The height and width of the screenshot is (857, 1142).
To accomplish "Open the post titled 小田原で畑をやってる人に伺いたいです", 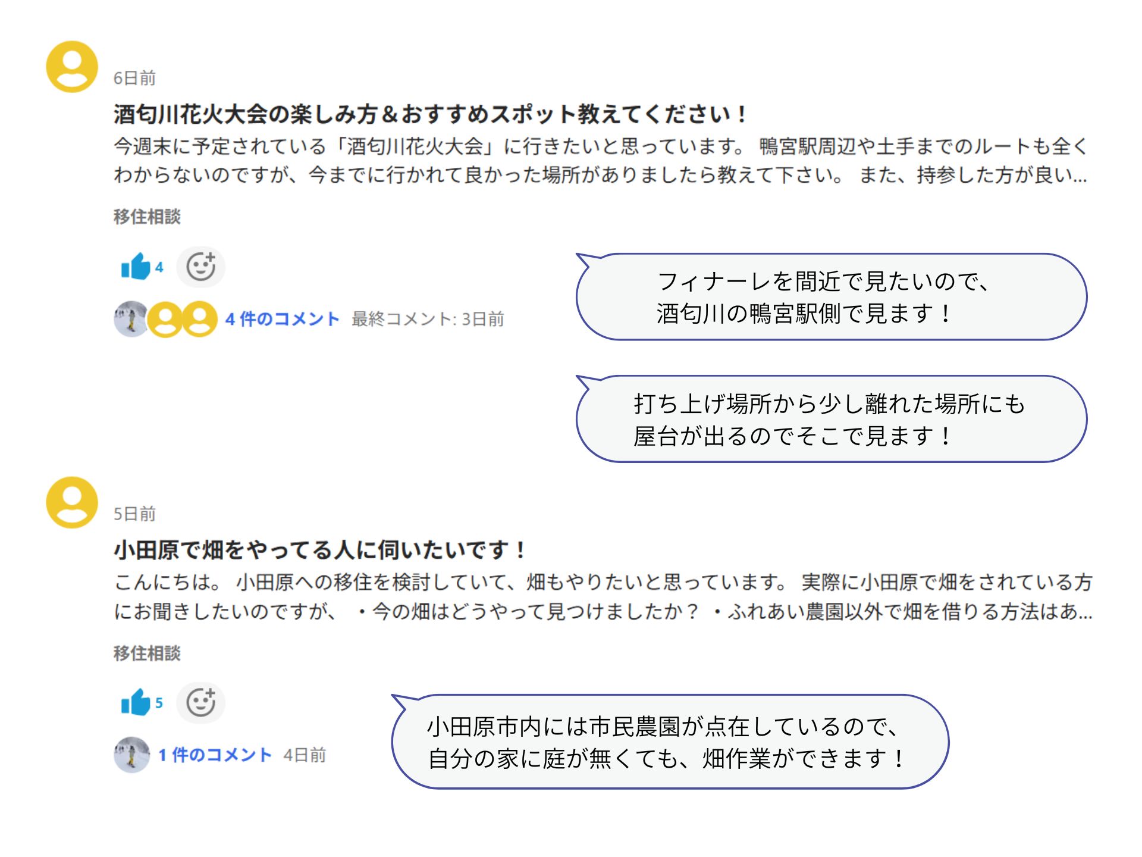I will click(319, 549).
